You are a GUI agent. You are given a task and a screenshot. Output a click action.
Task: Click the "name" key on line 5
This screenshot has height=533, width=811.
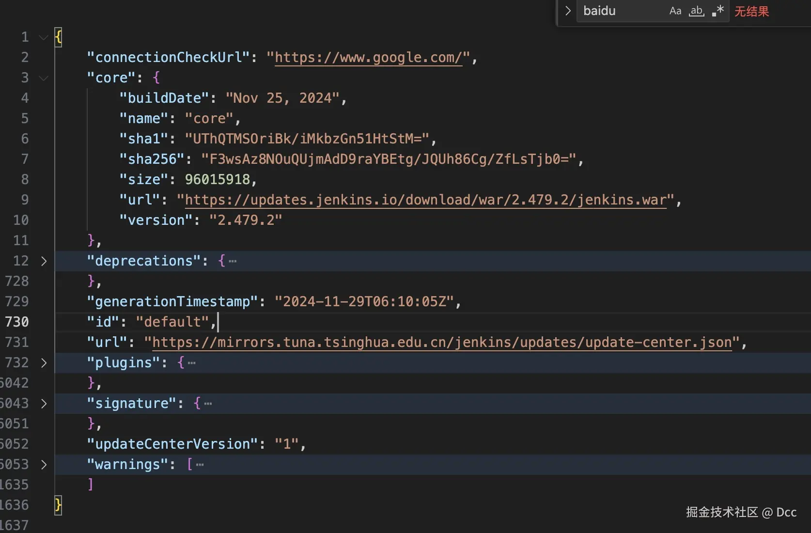144,119
